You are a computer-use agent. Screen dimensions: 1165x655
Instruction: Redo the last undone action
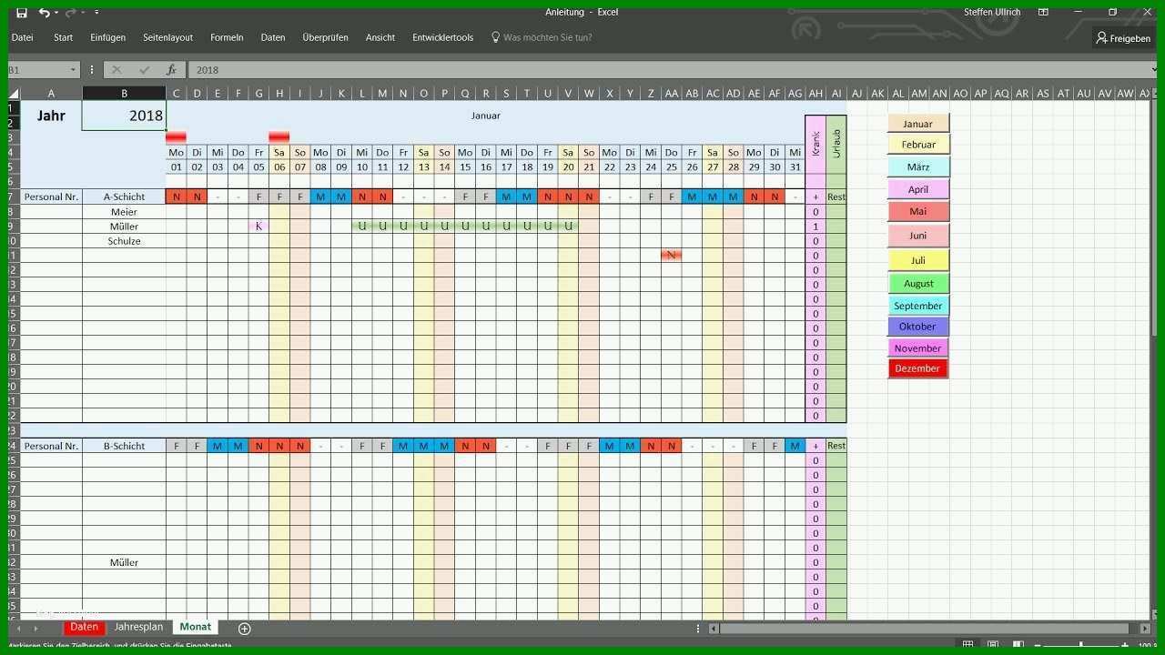pos(70,13)
